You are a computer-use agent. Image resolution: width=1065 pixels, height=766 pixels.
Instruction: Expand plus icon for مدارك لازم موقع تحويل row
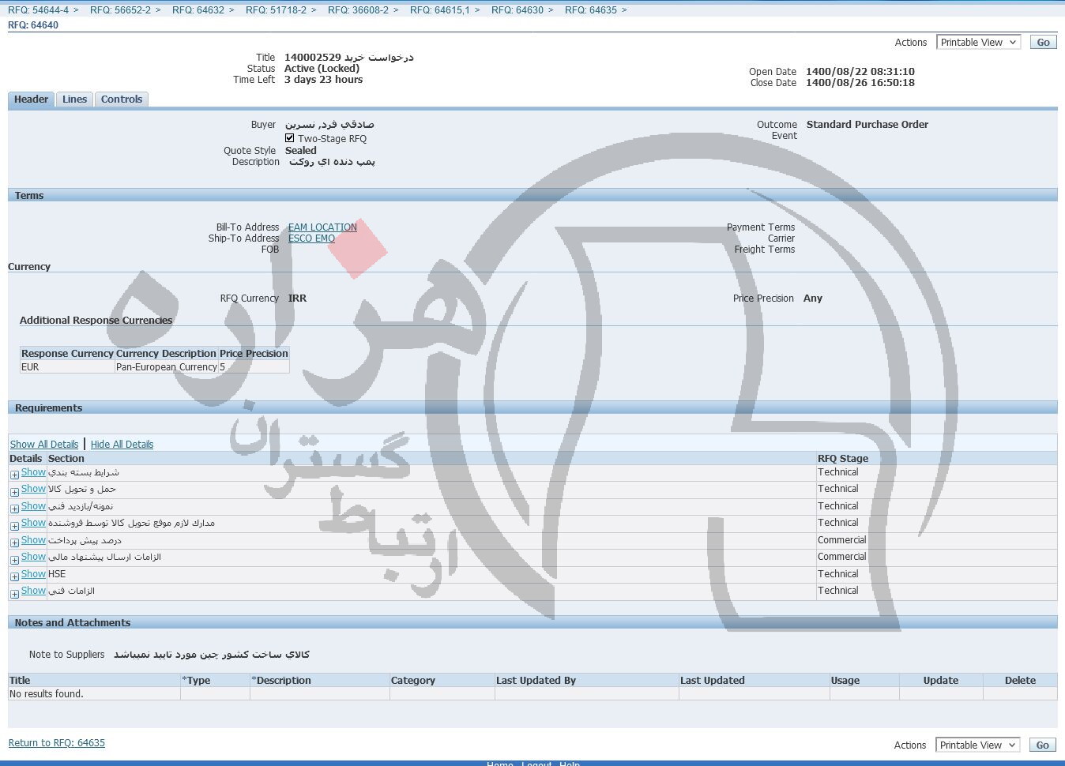click(x=14, y=526)
